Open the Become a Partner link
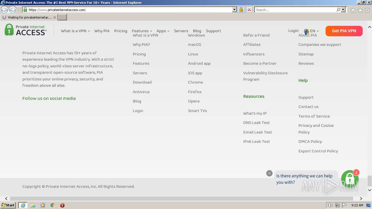372x209 pixels. (260, 63)
